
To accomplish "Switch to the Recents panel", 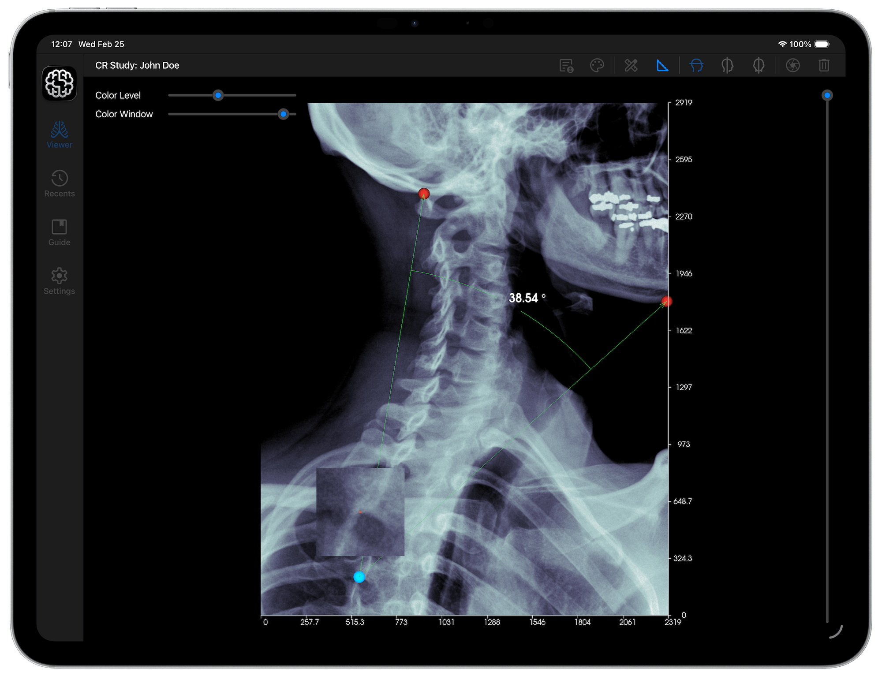I will point(59,184).
